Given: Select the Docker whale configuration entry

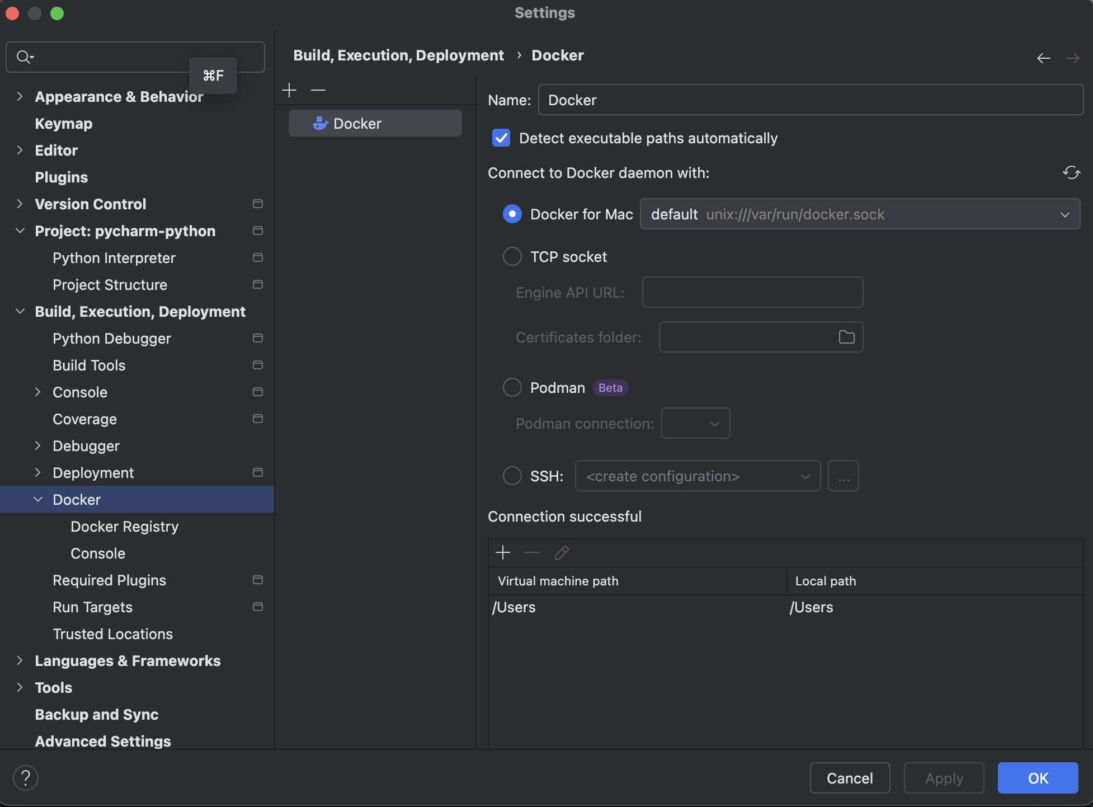Looking at the screenshot, I should tap(375, 123).
